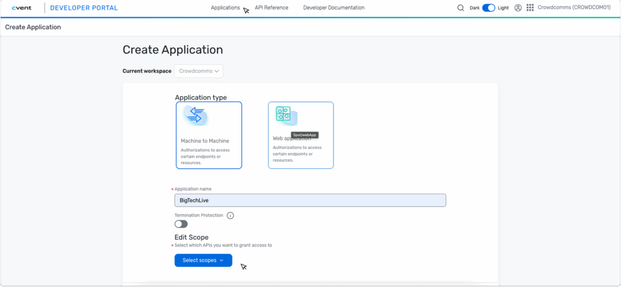This screenshot has width=621, height=287.
Task: Click the Machine to Machine arrows icon
Action: pos(196,115)
